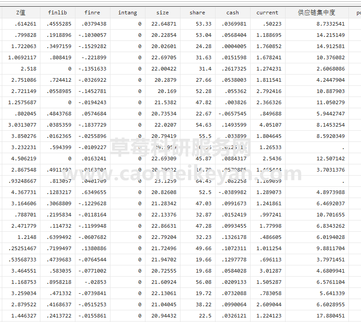Click the current cell .50223

(x=268, y=24)
